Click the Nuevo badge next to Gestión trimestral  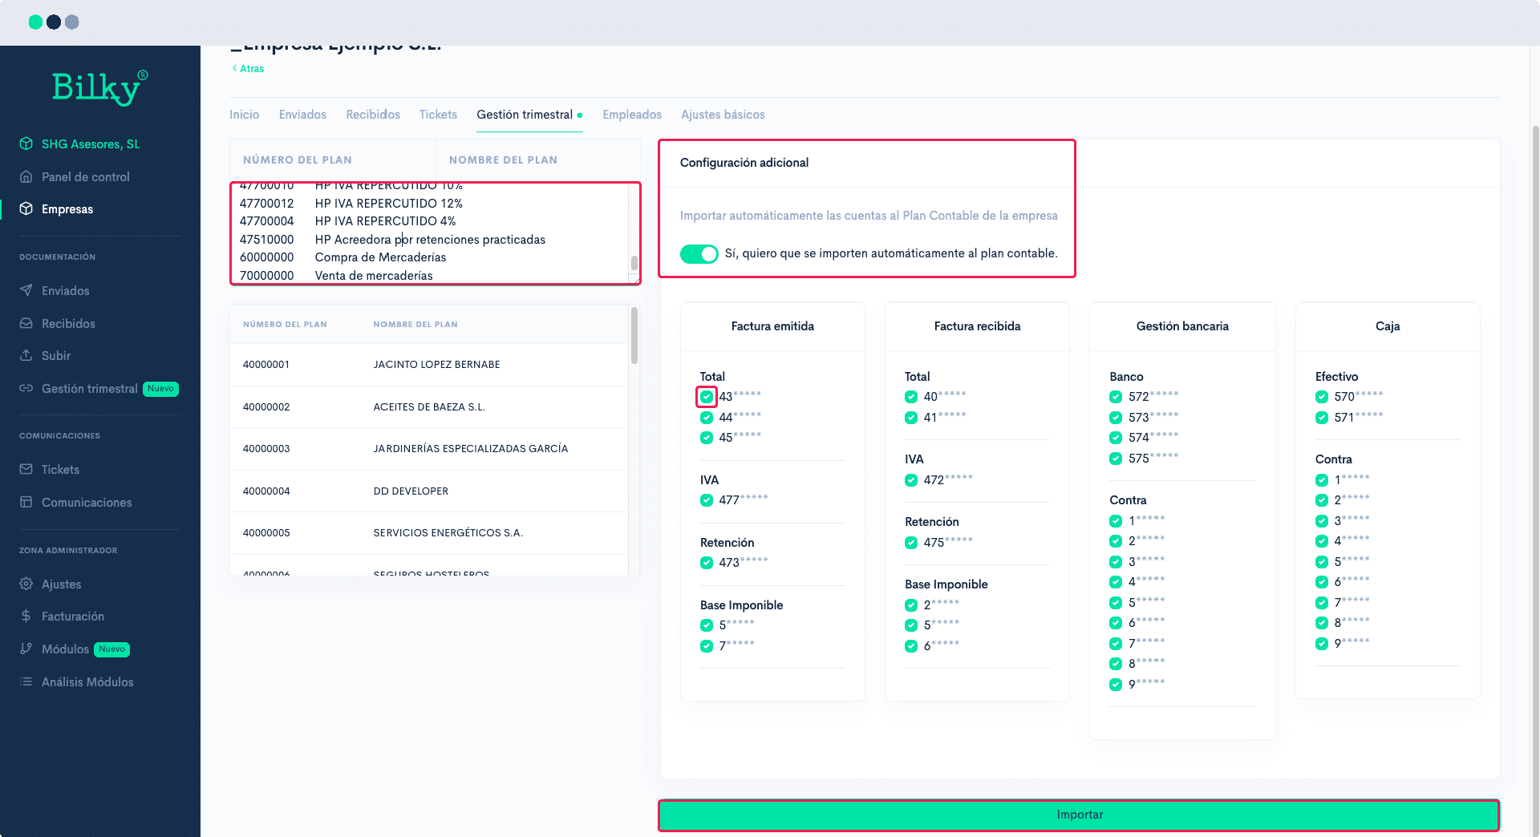point(160,389)
